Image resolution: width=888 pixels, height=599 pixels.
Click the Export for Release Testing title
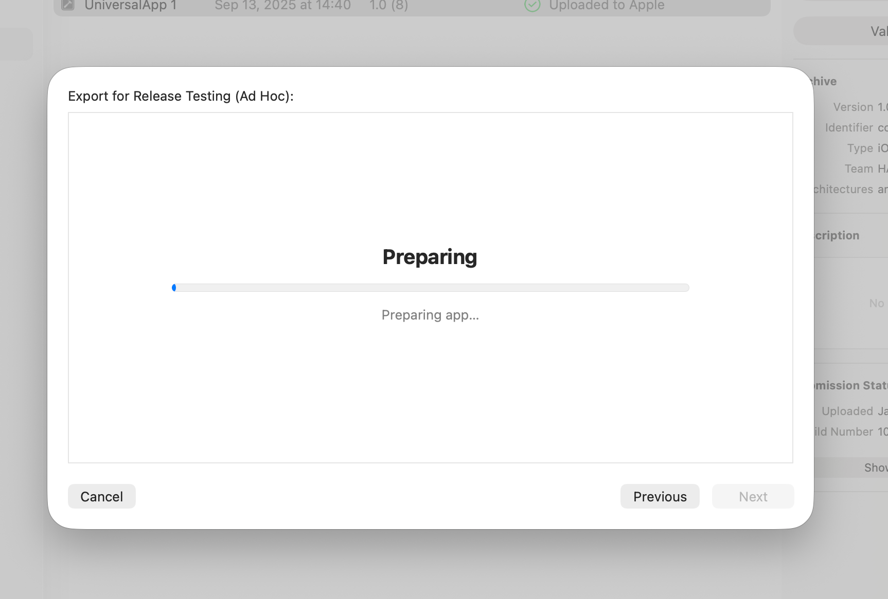tap(181, 96)
